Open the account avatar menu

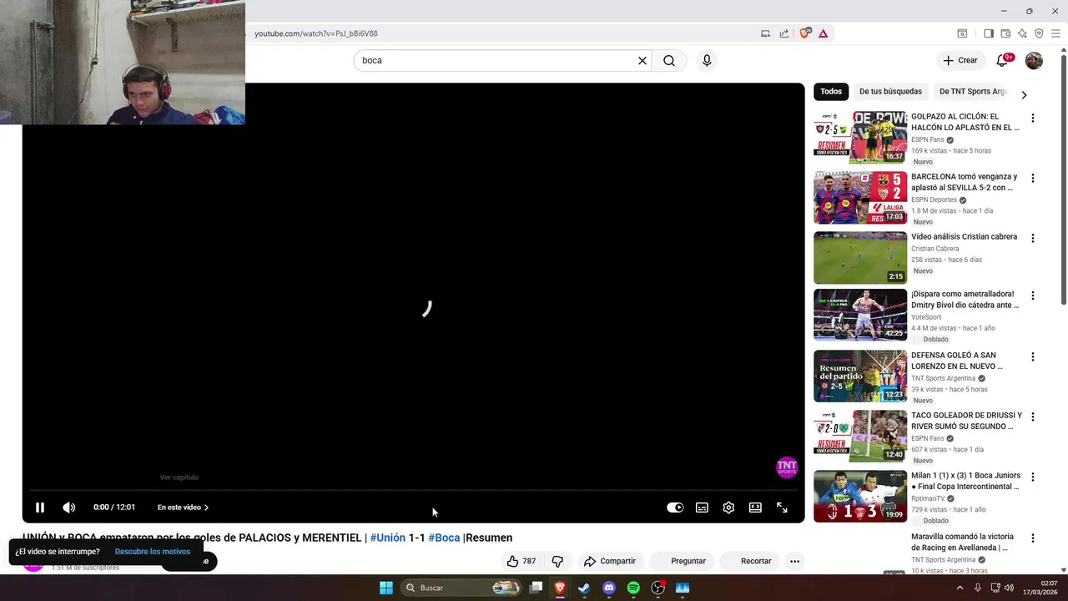click(x=1034, y=60)
